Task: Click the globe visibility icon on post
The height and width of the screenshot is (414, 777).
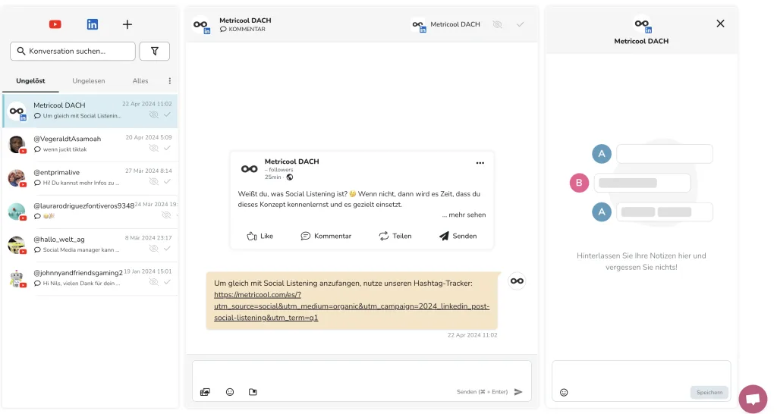Action: (290, 177)
